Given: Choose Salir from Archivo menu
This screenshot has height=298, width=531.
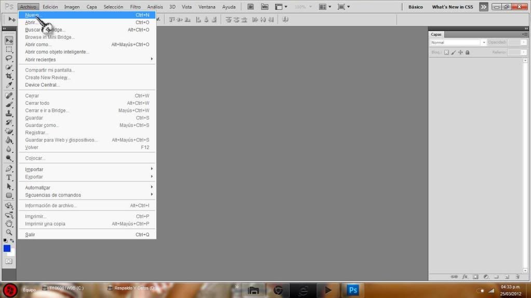Looking at the screenshot, I should coord(87,235).
